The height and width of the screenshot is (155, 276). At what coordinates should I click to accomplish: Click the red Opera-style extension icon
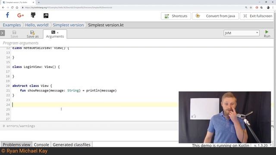(x=257, y=8)
